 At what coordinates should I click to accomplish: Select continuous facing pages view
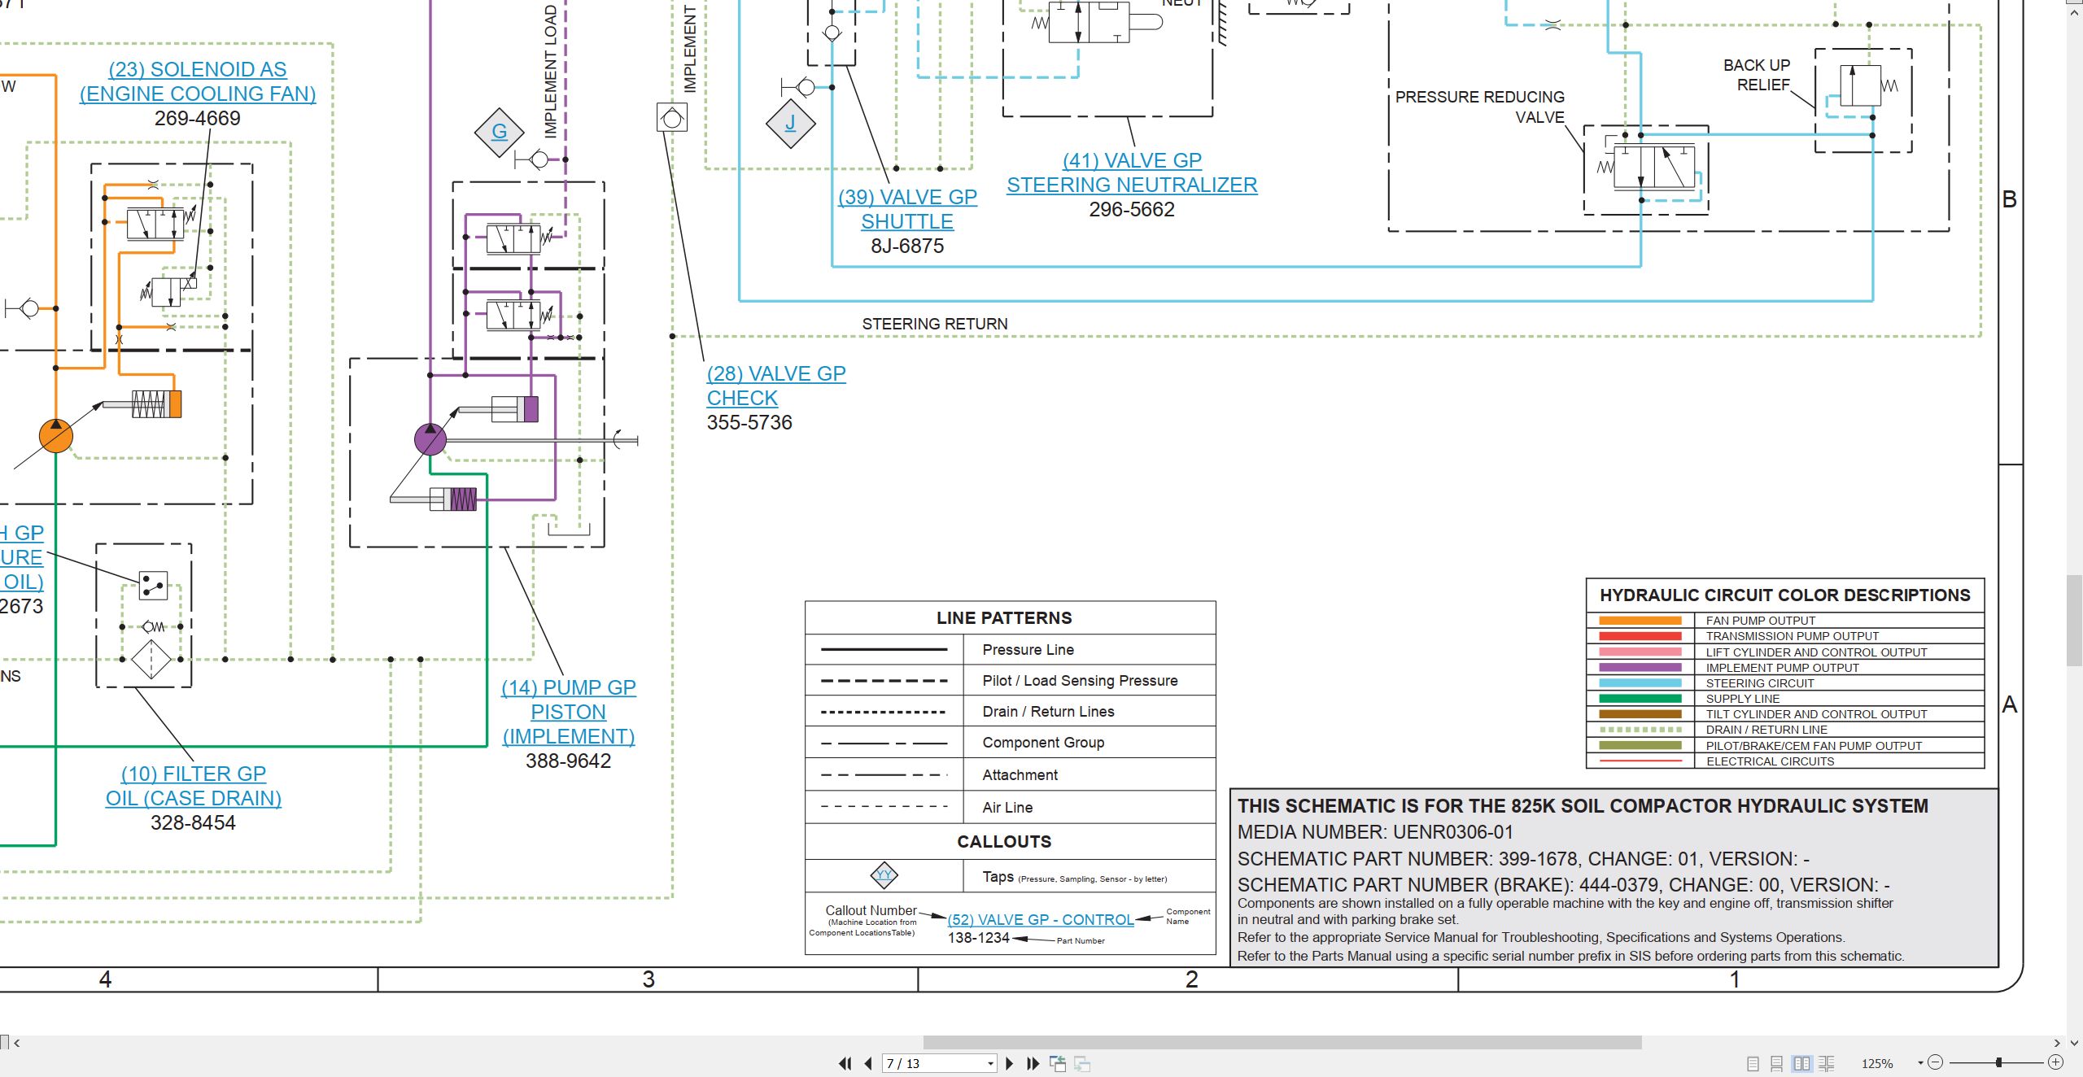(x=1827, y=1063)
